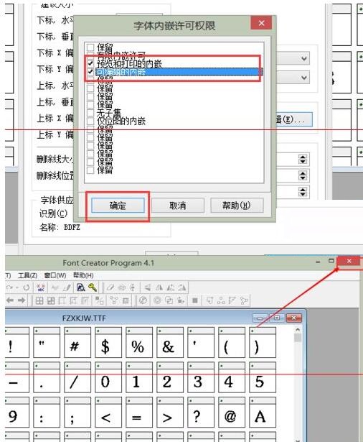Select the digit 3 glyph cell
The height and width of the screenshot is (442, 363).
201,377
